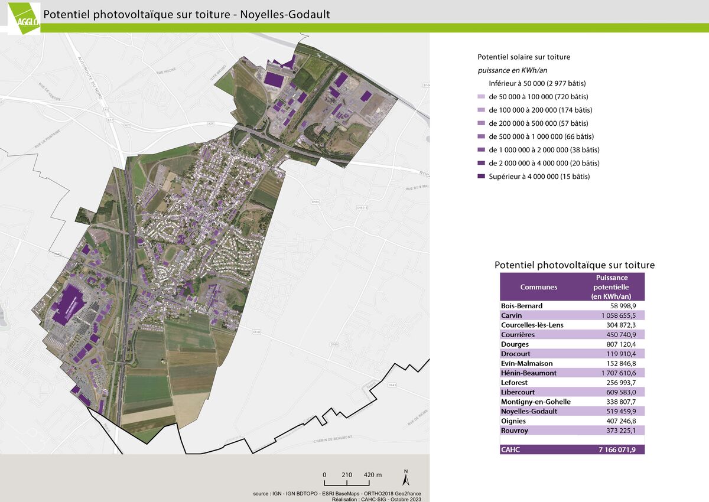Click the value '373 225,1'
Viewport: 709px width, 502px height.
(620, 431)
